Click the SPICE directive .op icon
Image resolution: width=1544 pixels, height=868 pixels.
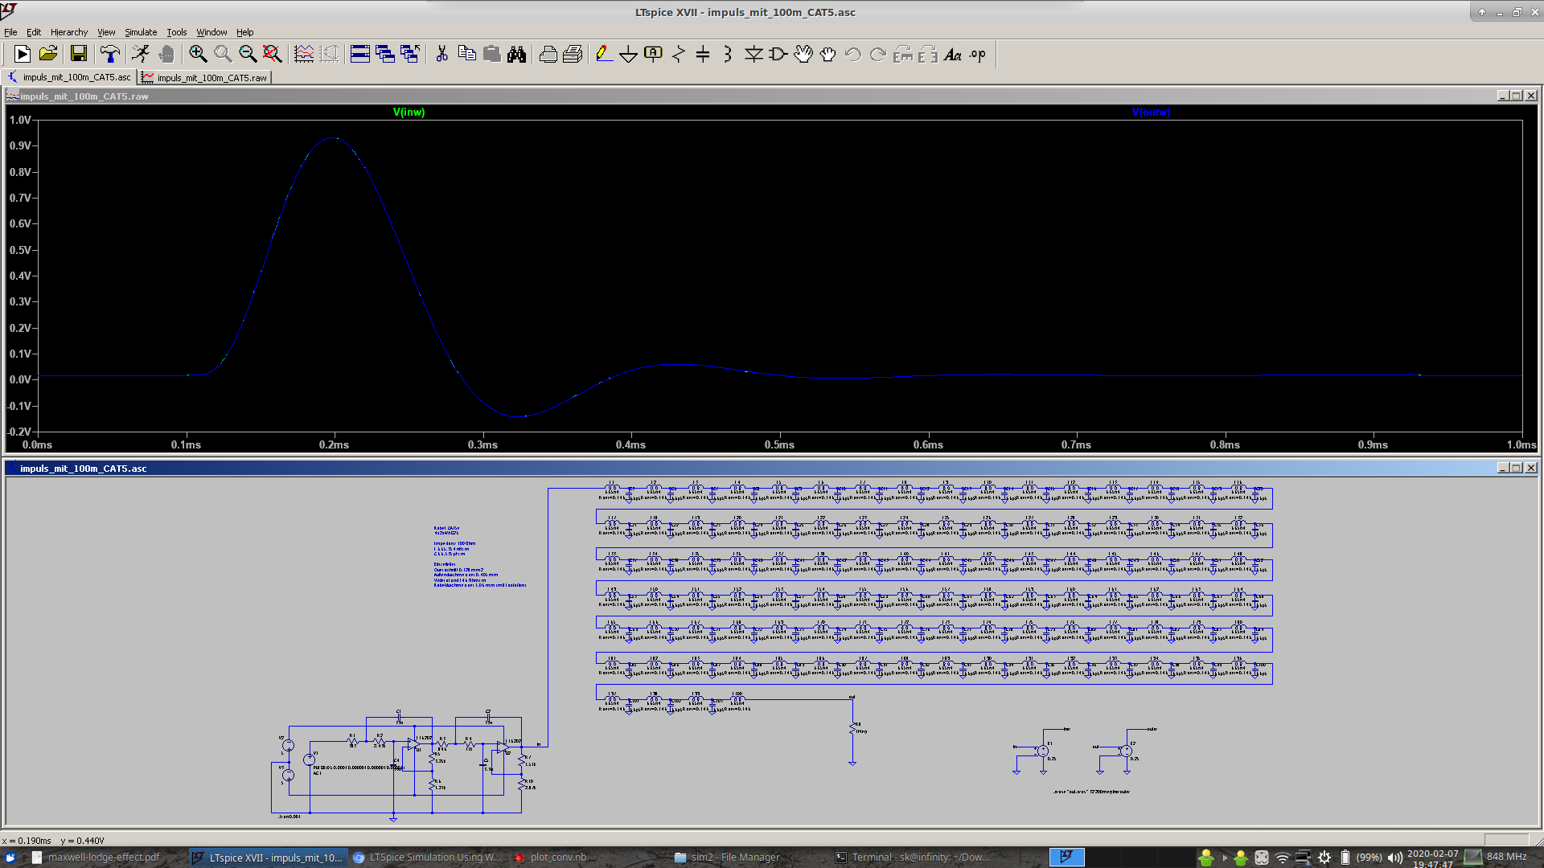pos(978,54)
